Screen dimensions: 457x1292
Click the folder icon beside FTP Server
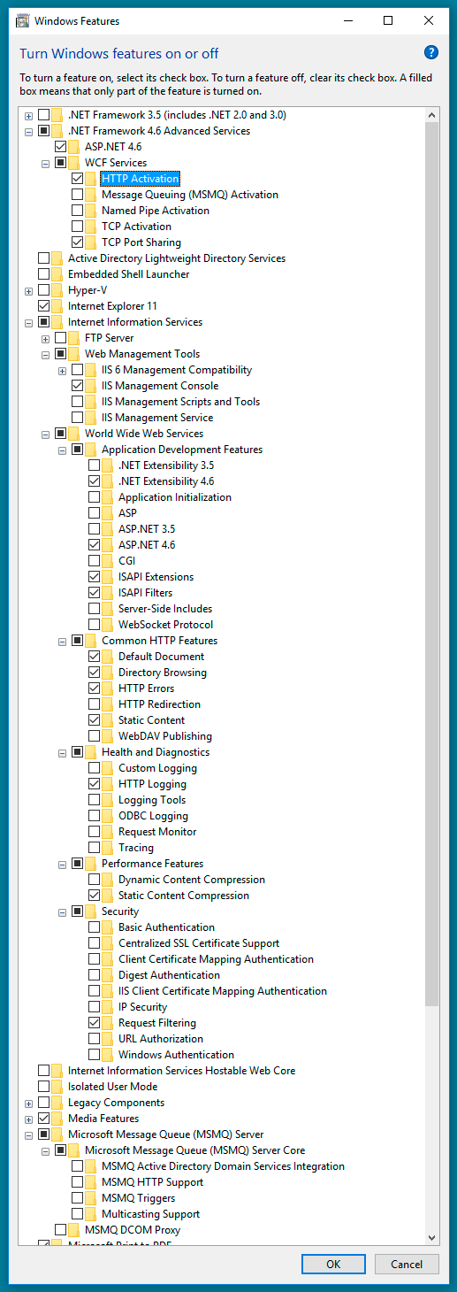[74, 338]
